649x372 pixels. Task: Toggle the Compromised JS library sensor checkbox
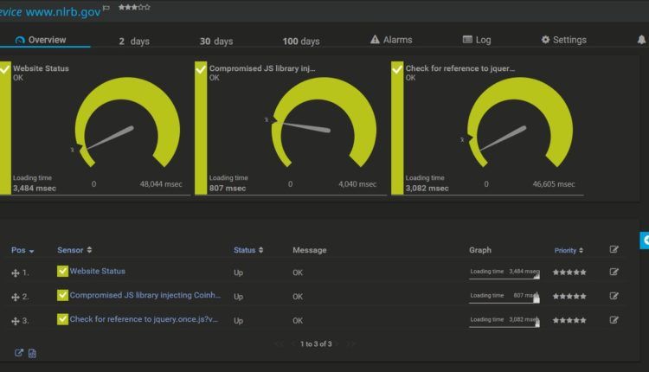coord(62,295)
